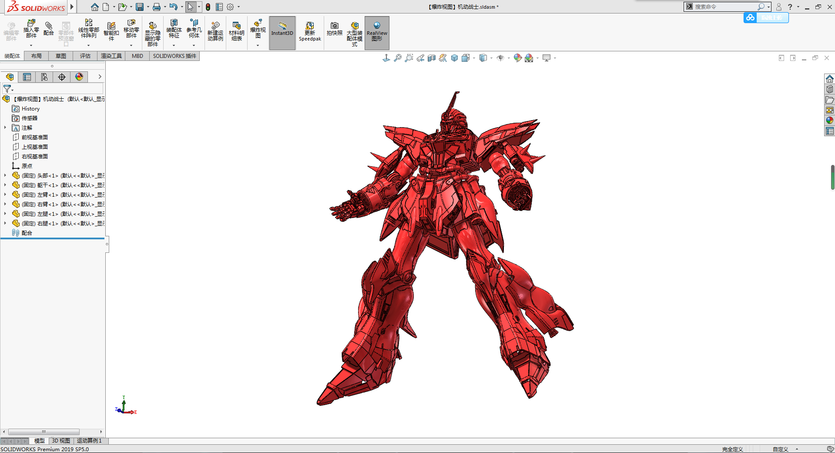Image resolution: width=835 pixels, height=453 pixels.
Task: Open the Linear Component Pattern dropdown arrow
Action: click(88, 45)
